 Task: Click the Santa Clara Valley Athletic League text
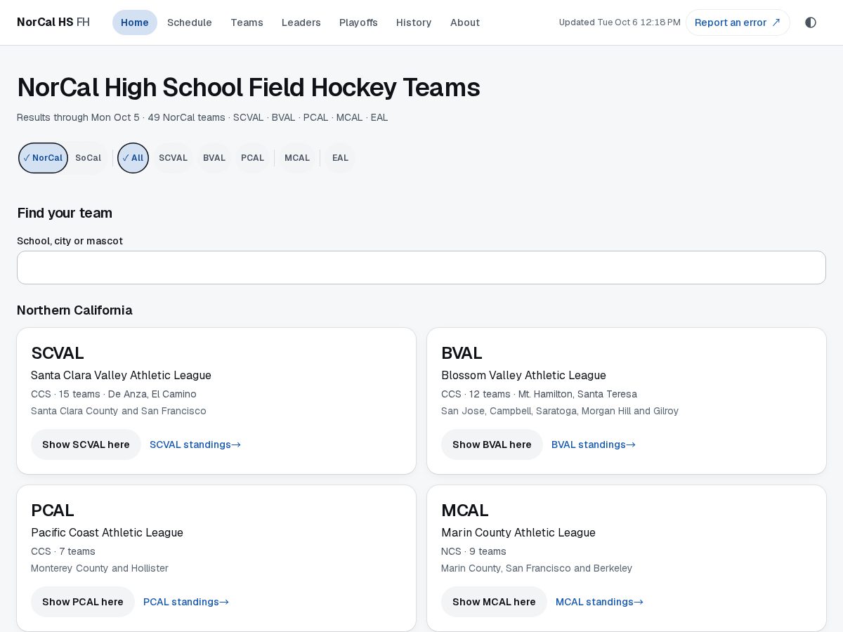pyautogui.click(x=121, y=376)
